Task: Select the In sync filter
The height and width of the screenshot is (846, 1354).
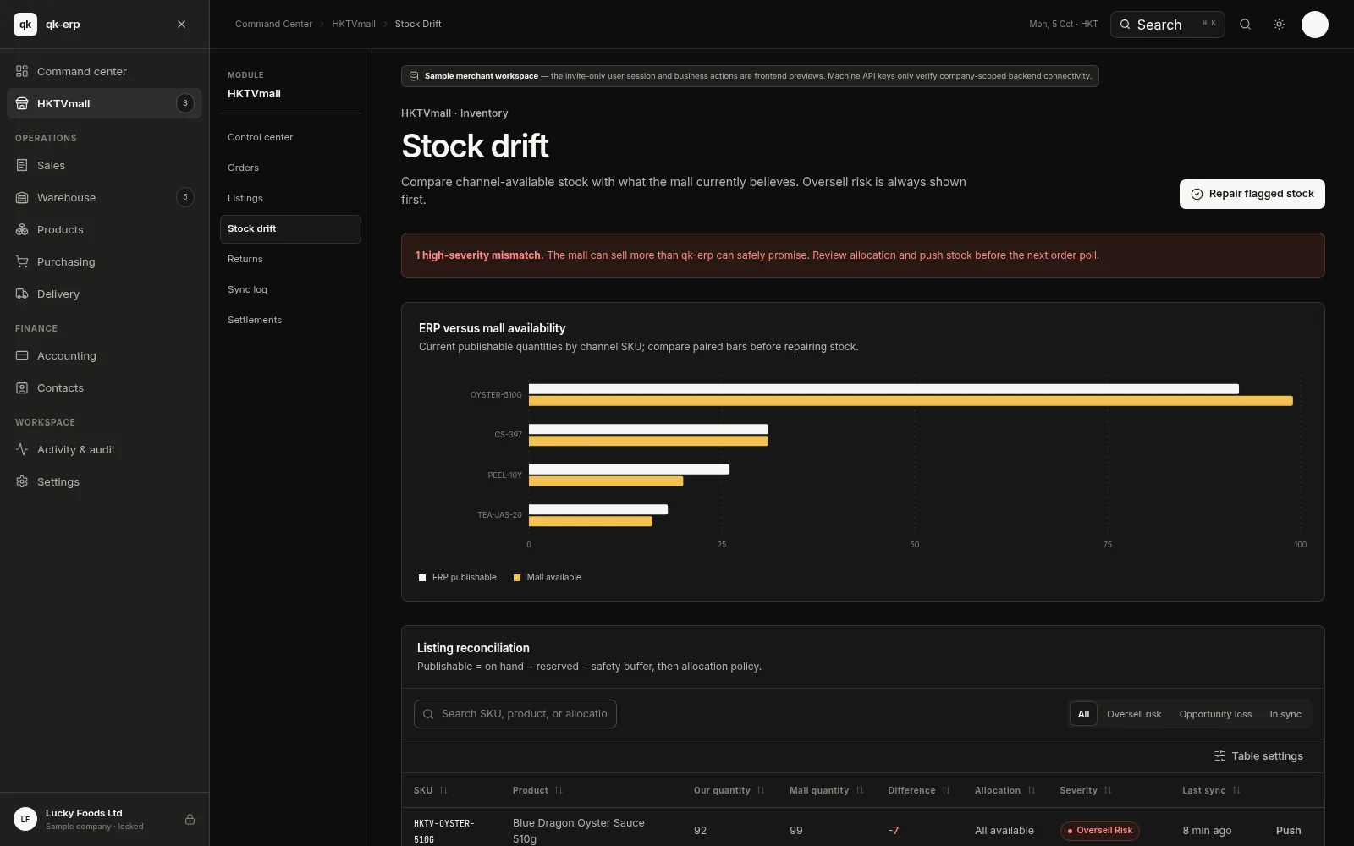Action: point(1285,714)
